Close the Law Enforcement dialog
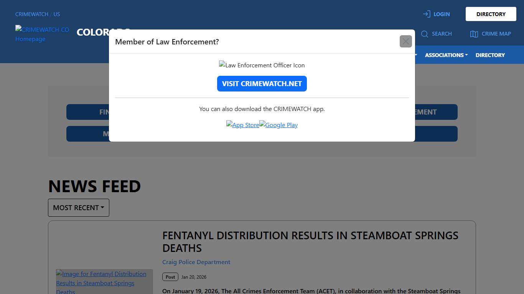Image resolution: width=524 pixels, height=294 pixels. click(405, 41)
